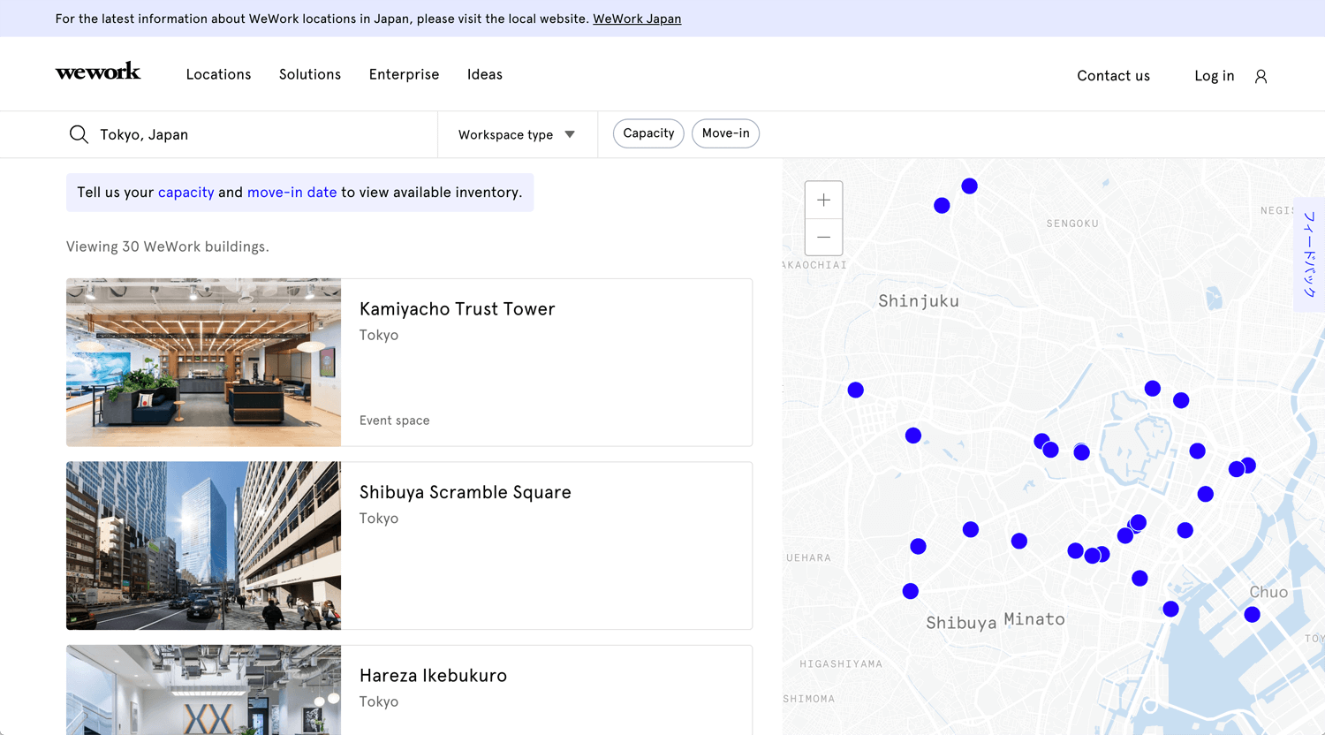Open the Move-in filter
1325x735 pixels.
pos(725,133)
